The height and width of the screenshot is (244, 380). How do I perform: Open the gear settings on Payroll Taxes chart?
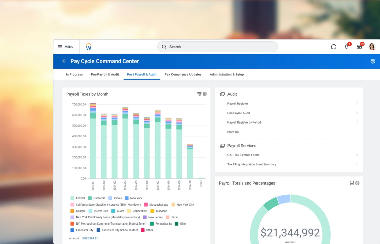pyautogui.click(x=205, y=94)
